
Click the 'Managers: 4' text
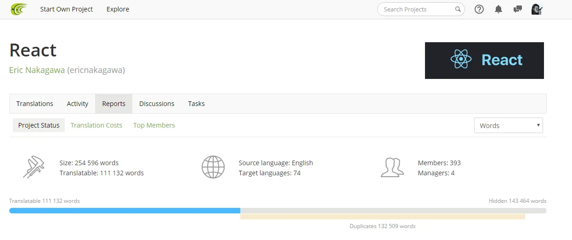click(436, 173)
